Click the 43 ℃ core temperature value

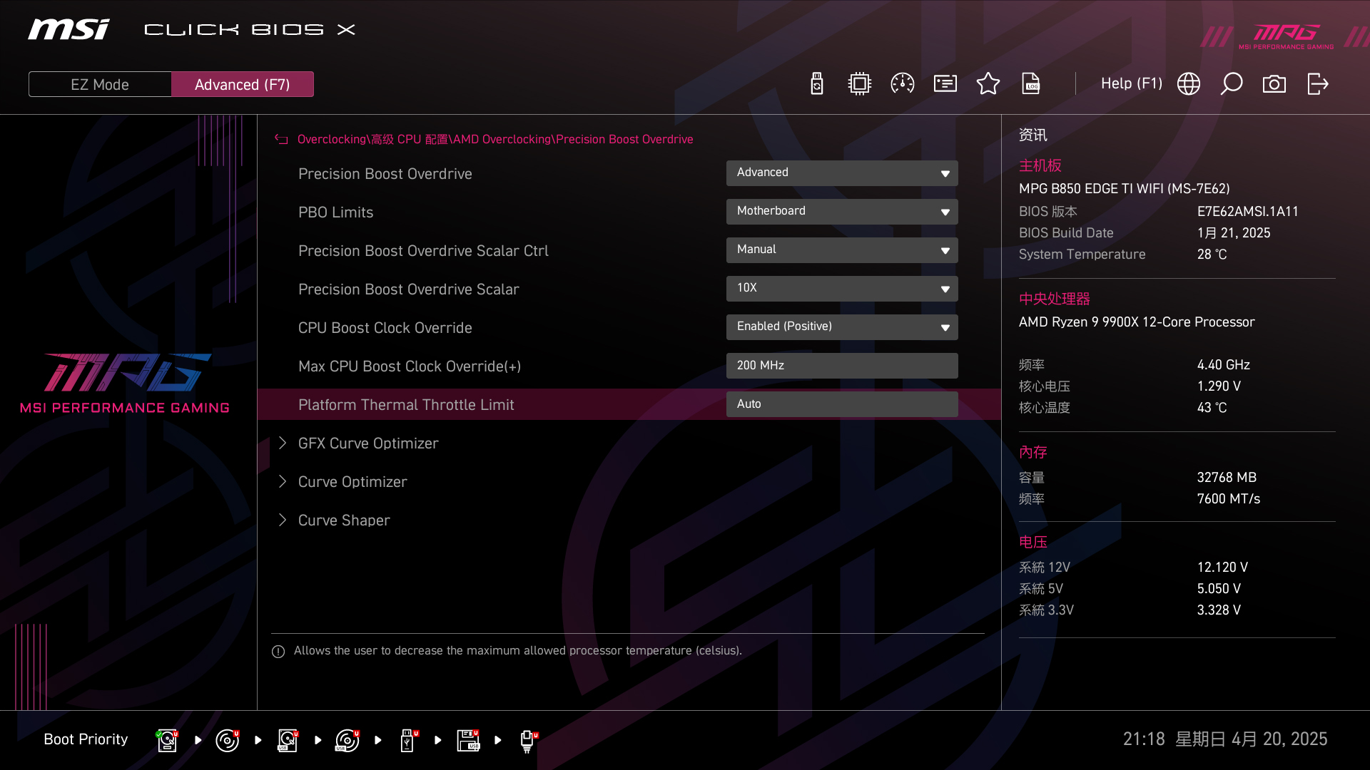tap(1212, 408)
